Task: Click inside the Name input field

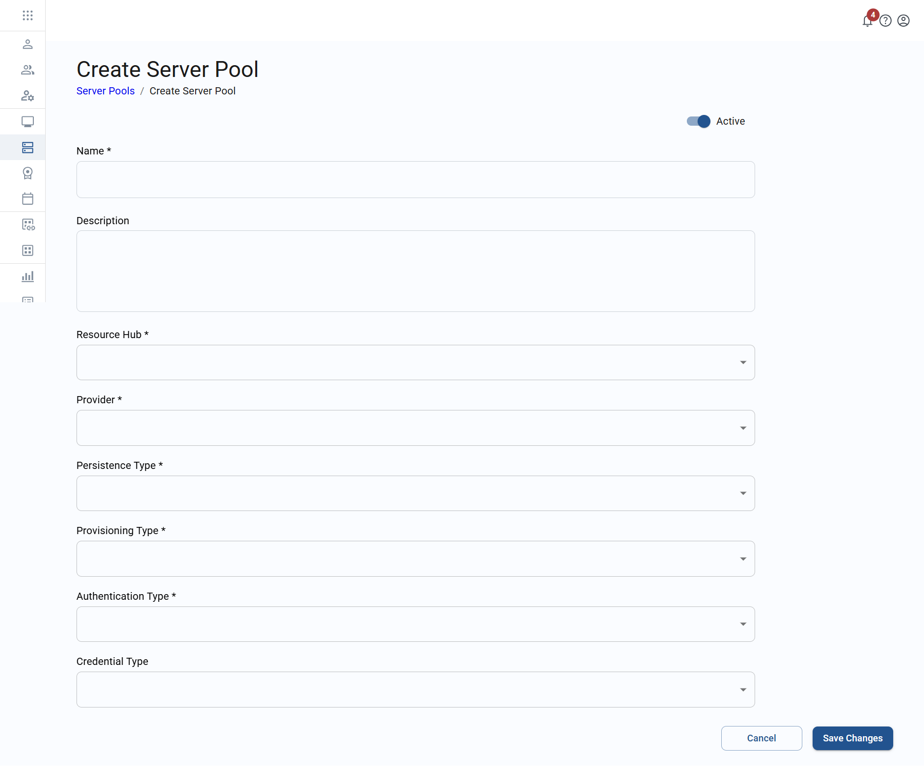Action: tap(415, 179)
